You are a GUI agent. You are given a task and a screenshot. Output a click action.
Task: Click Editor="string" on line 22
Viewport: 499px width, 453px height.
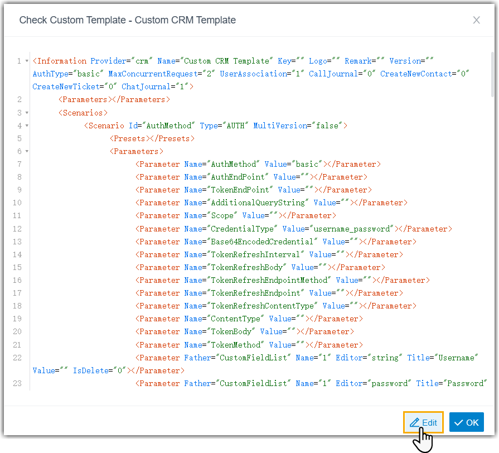click(369, 358)
